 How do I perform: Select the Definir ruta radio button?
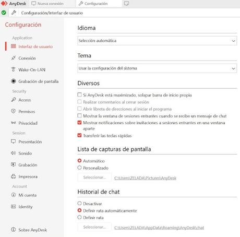[x=79, y=217]
